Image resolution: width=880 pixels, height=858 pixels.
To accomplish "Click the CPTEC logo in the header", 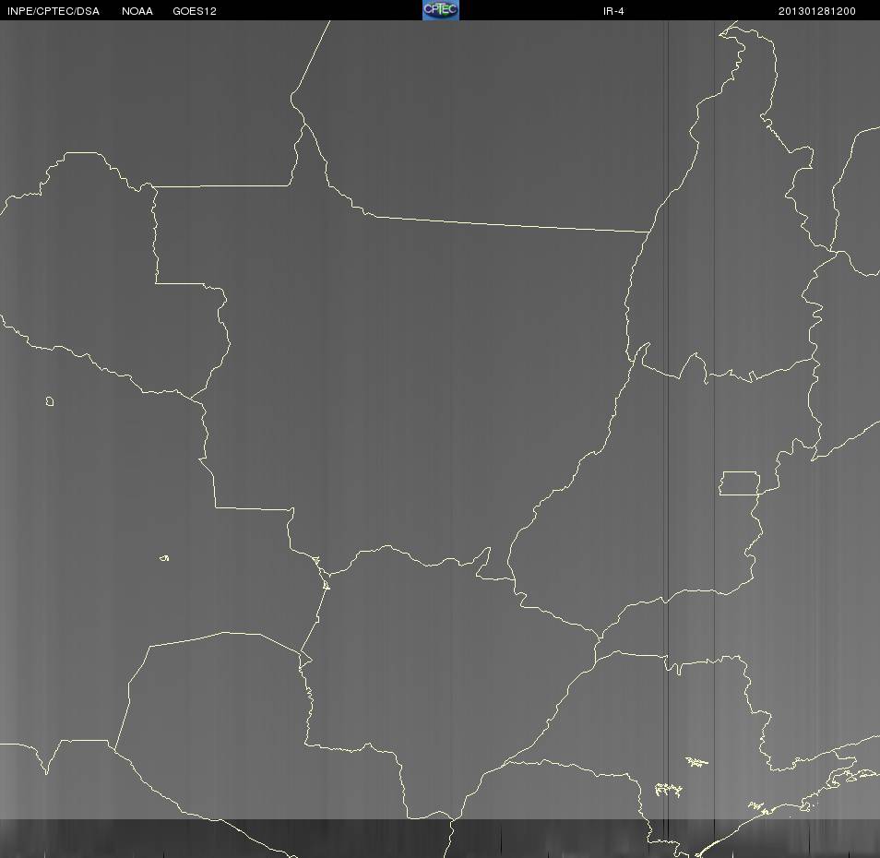I will [441, 10].
